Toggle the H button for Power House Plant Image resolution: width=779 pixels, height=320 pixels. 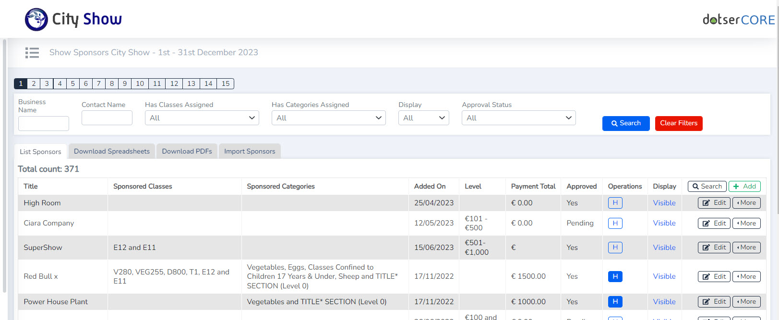tap(615, 302)
